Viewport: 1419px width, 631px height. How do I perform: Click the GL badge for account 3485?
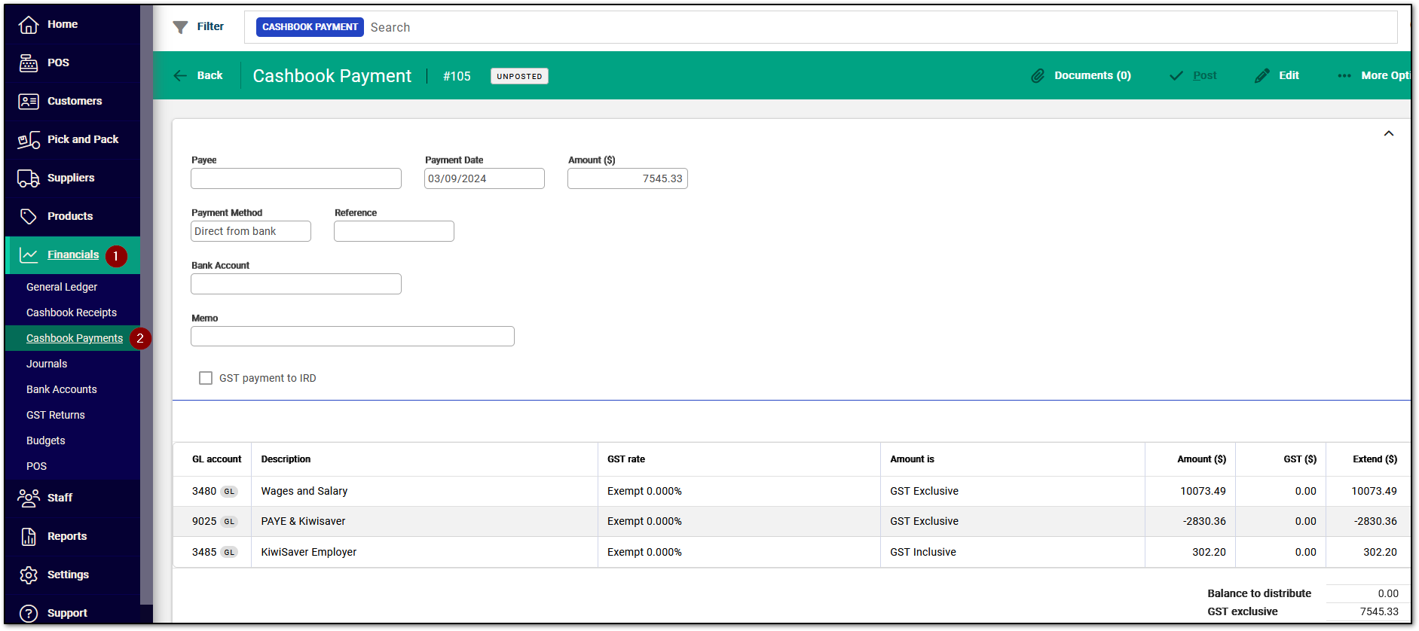tap(229, 552)
